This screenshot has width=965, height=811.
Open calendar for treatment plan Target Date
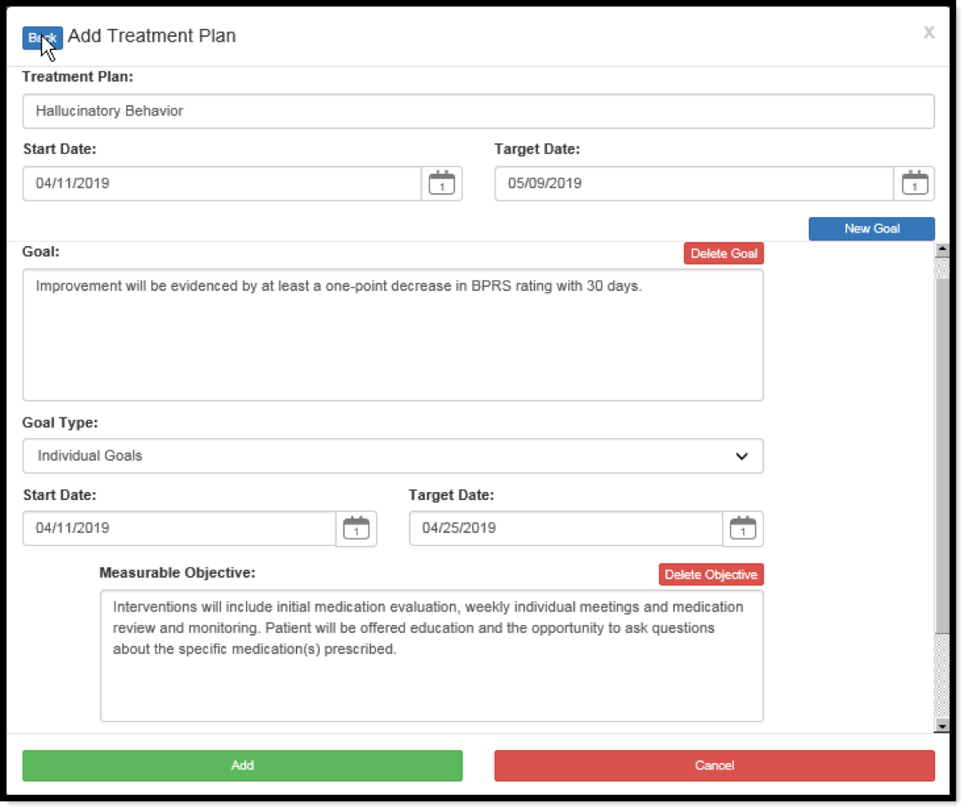(915, 184)
